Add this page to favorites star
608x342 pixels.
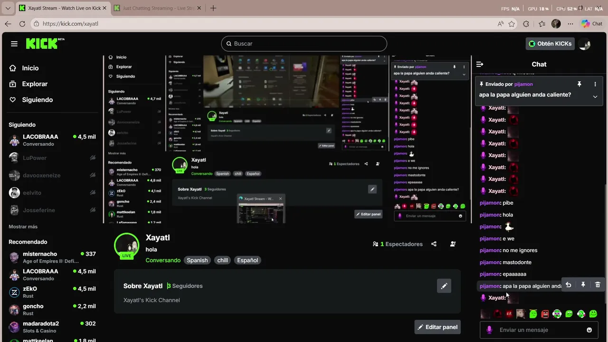[512, 24]
